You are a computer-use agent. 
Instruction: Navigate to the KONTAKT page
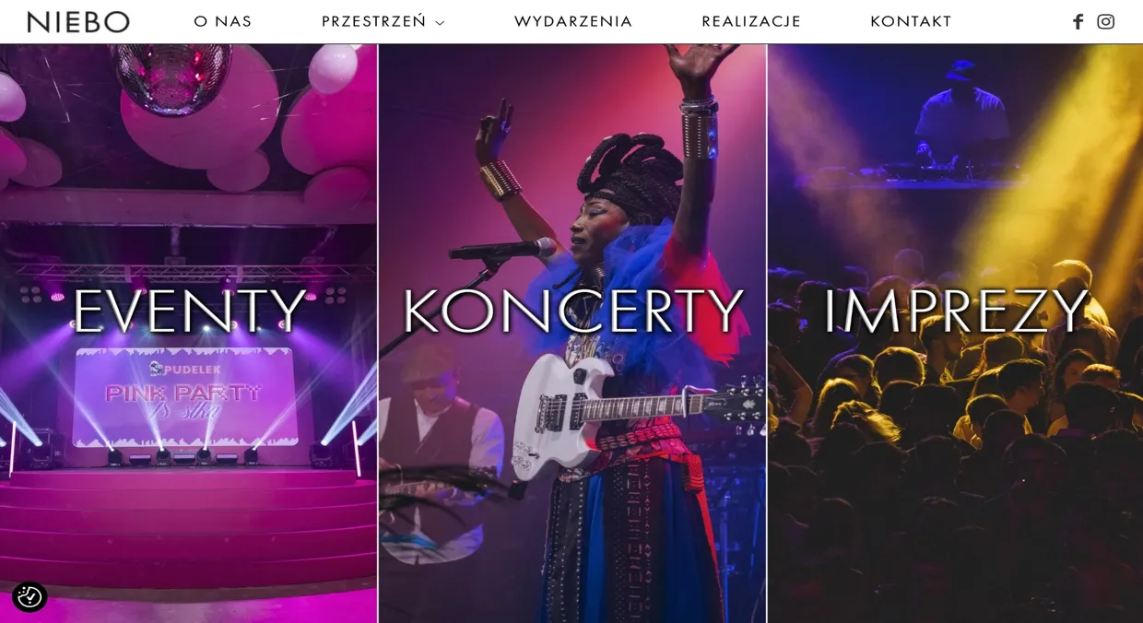click(x=911, y=21)
